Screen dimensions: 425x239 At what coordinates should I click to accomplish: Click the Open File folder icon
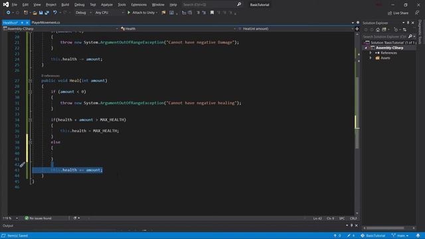(x=35, y=13)
